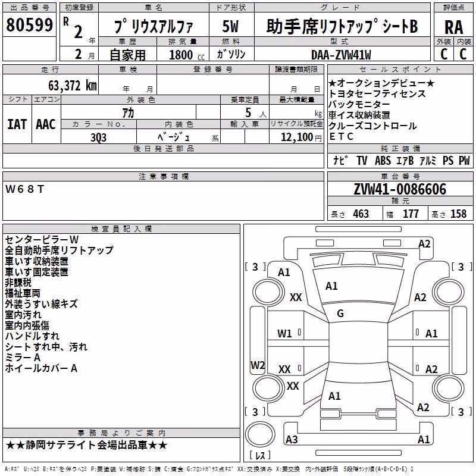
Task: Click the notes code W68T
Action: 25,189
